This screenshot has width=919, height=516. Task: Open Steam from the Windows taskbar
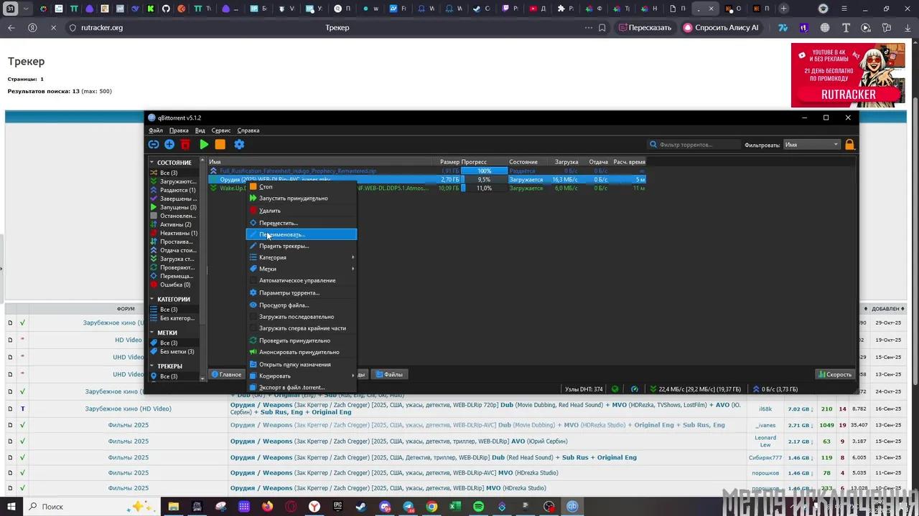[361, 507]
